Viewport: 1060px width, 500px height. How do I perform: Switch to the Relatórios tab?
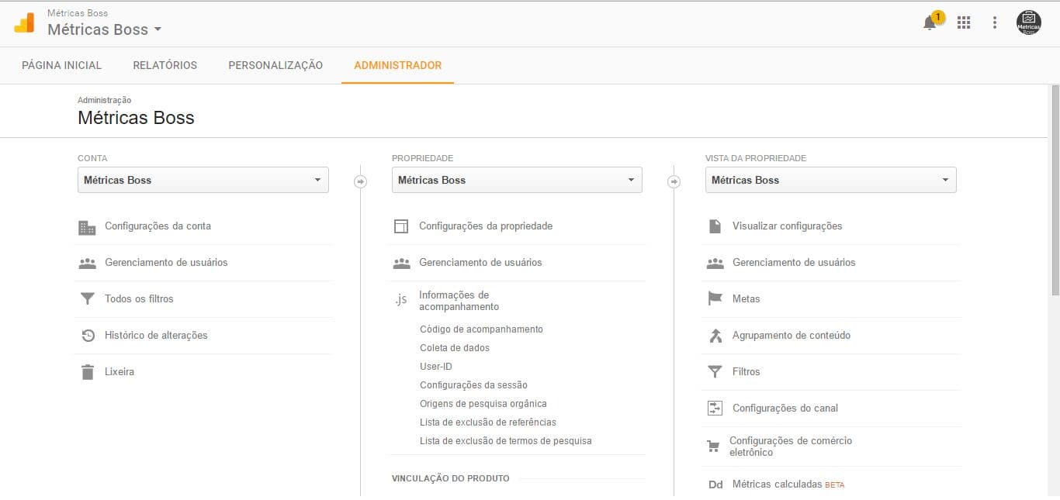[x=165, y=65]
